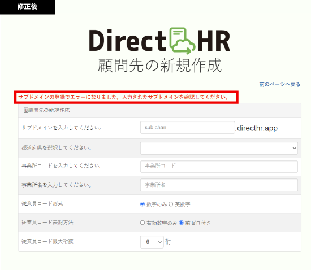Click the panel header icon beside 顧問先の新規作成

[x=26, y=110]
